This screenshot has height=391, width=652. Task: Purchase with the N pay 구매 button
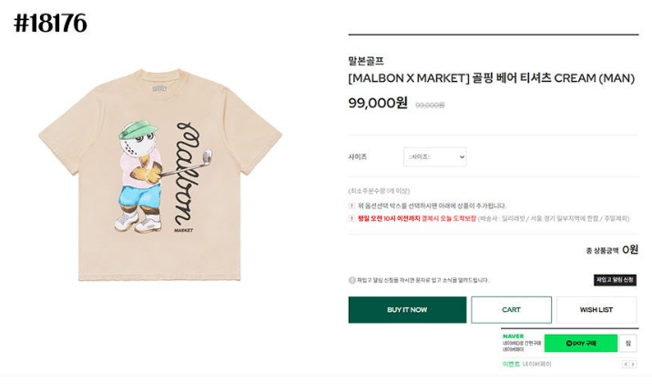581,344
